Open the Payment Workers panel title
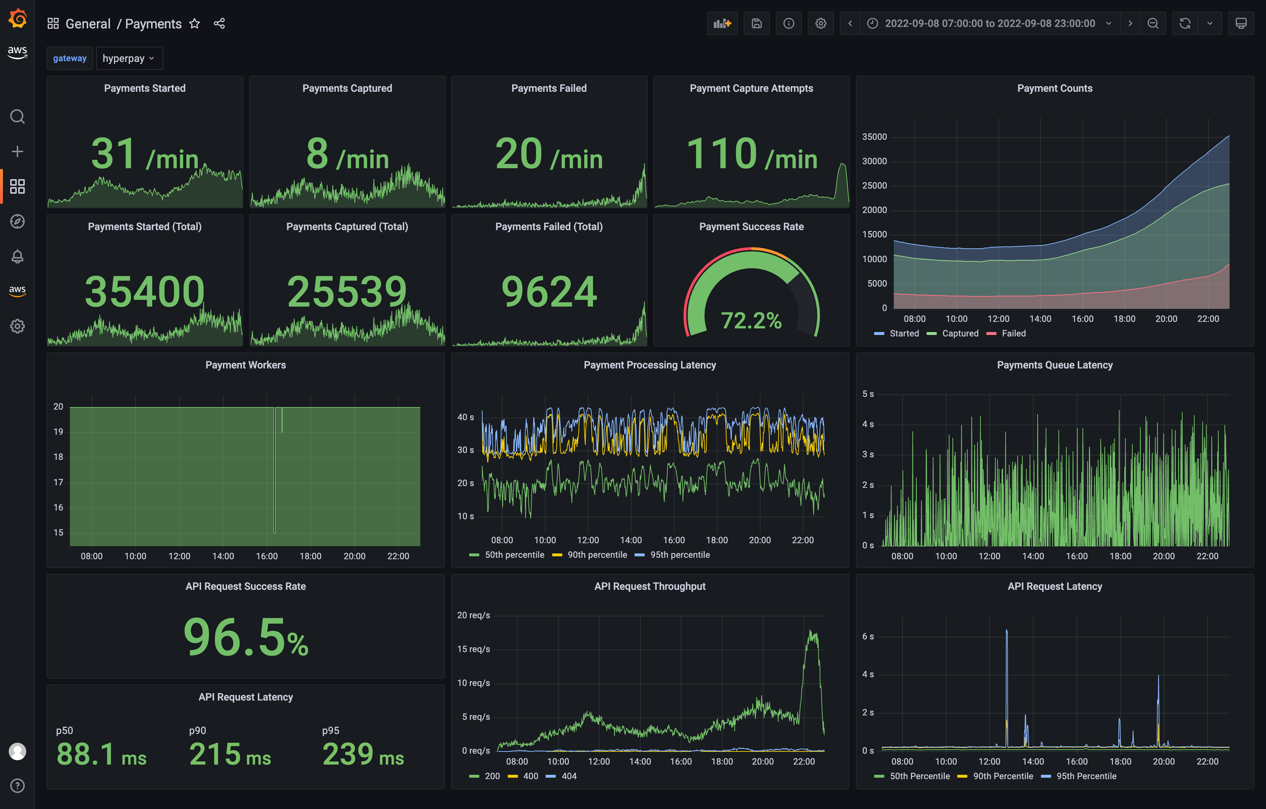 [245, 365]
